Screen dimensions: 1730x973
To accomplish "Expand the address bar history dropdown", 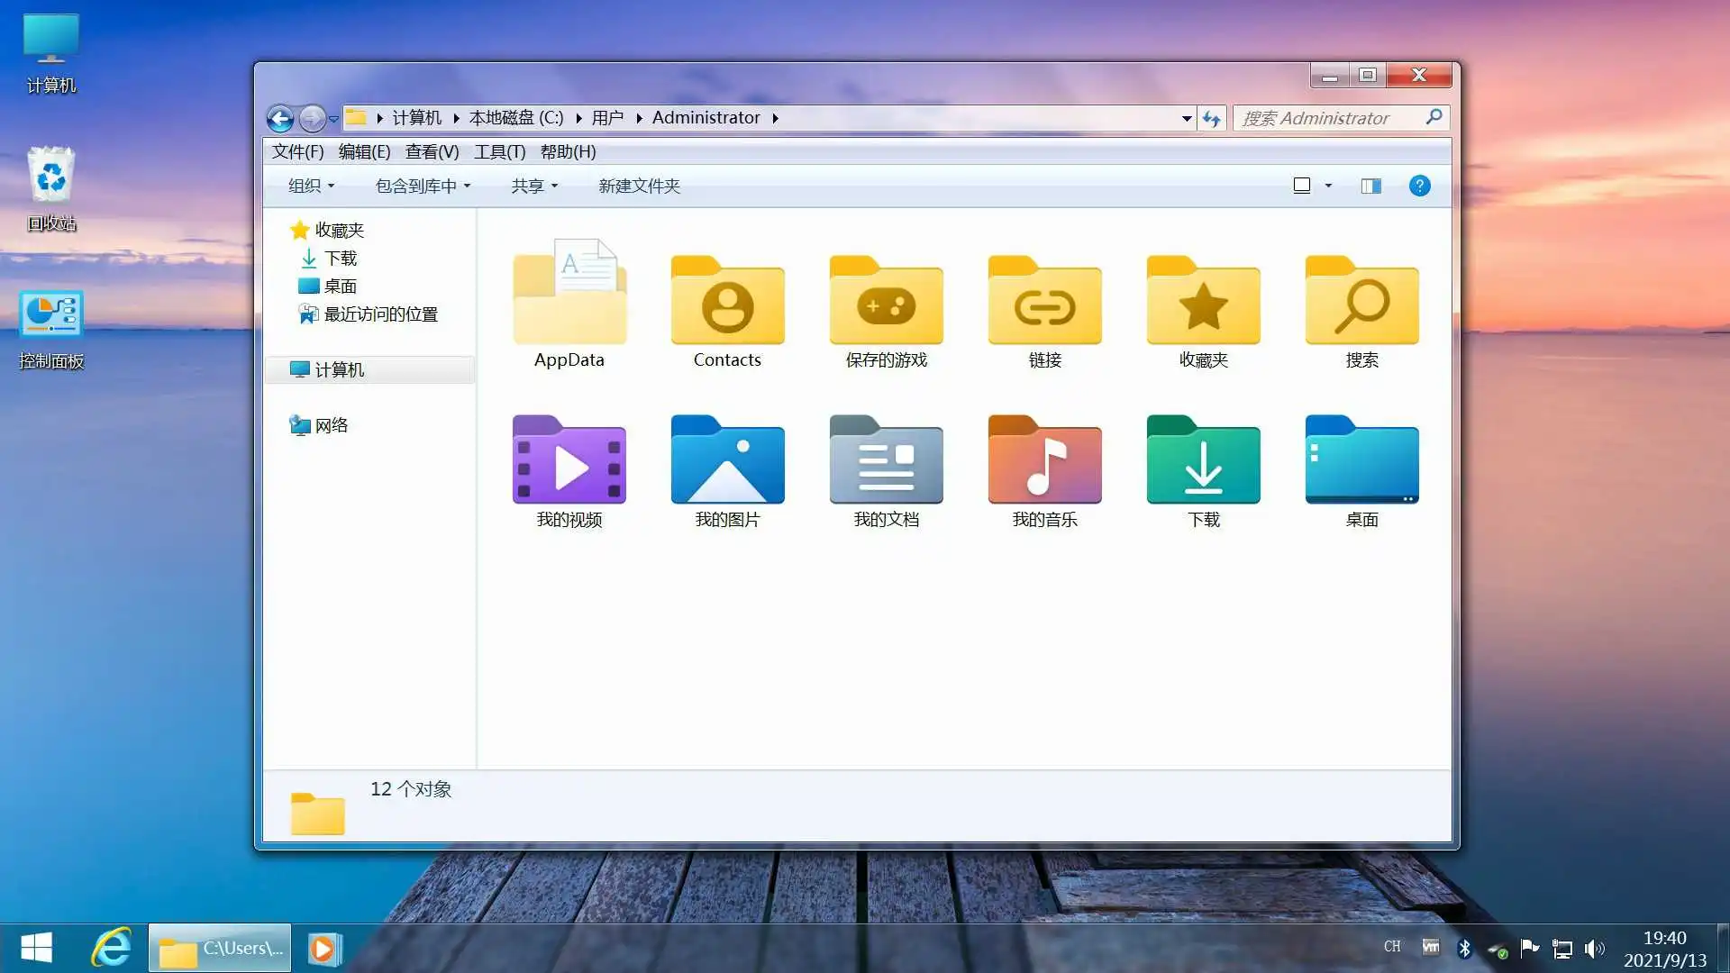I will [x=1185, y=118].
